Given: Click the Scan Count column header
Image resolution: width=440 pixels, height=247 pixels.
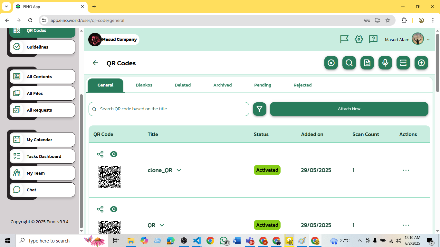Looking at the screenshot, I should pyautogui.click(x=366, y=134).
